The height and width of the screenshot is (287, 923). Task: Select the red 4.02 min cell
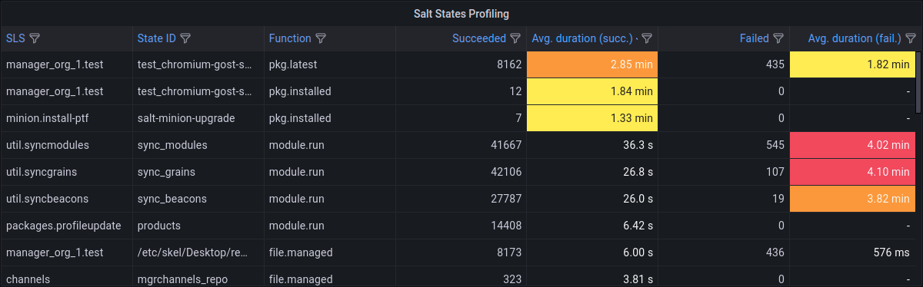click(851, 145)
